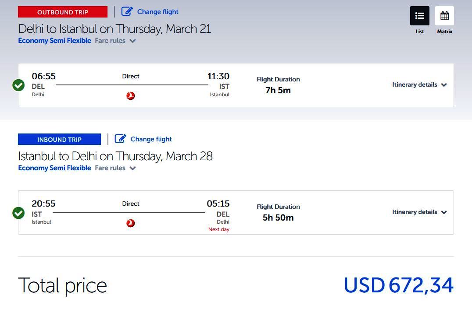This screenshot has width=472, height=309.
Task: Open outbound Change flight link
Action: (158, 12)
